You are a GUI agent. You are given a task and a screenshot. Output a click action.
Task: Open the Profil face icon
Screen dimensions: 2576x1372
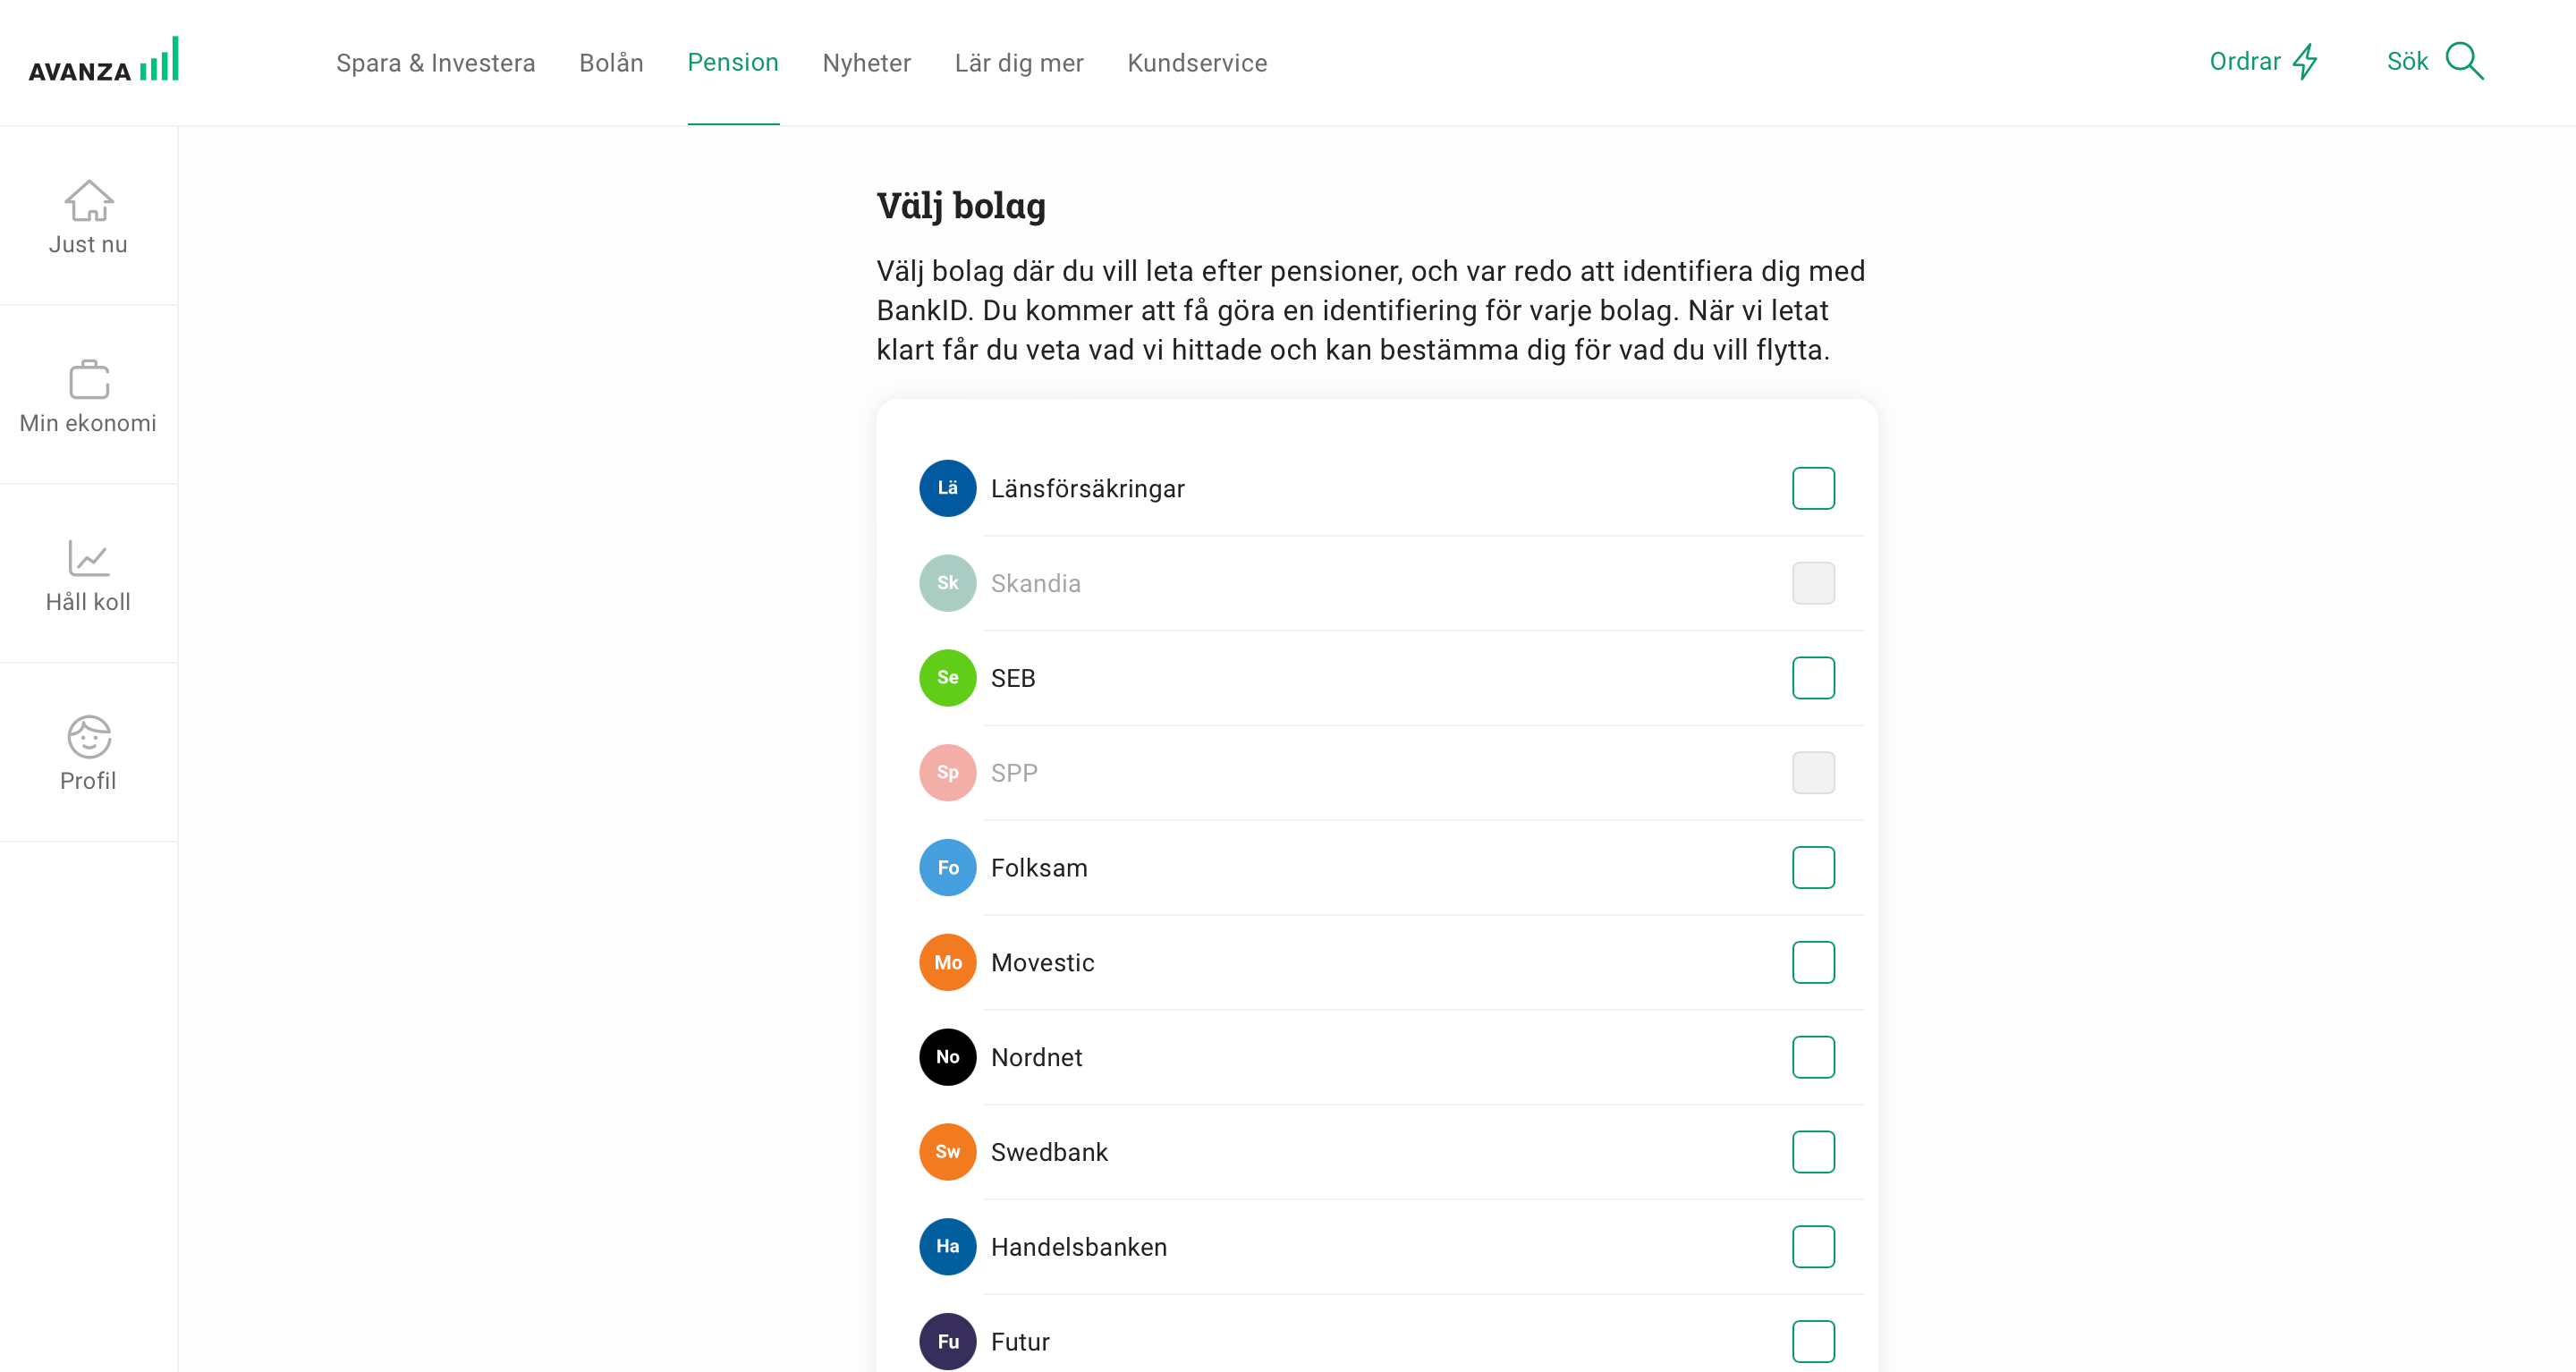[89, 737]
